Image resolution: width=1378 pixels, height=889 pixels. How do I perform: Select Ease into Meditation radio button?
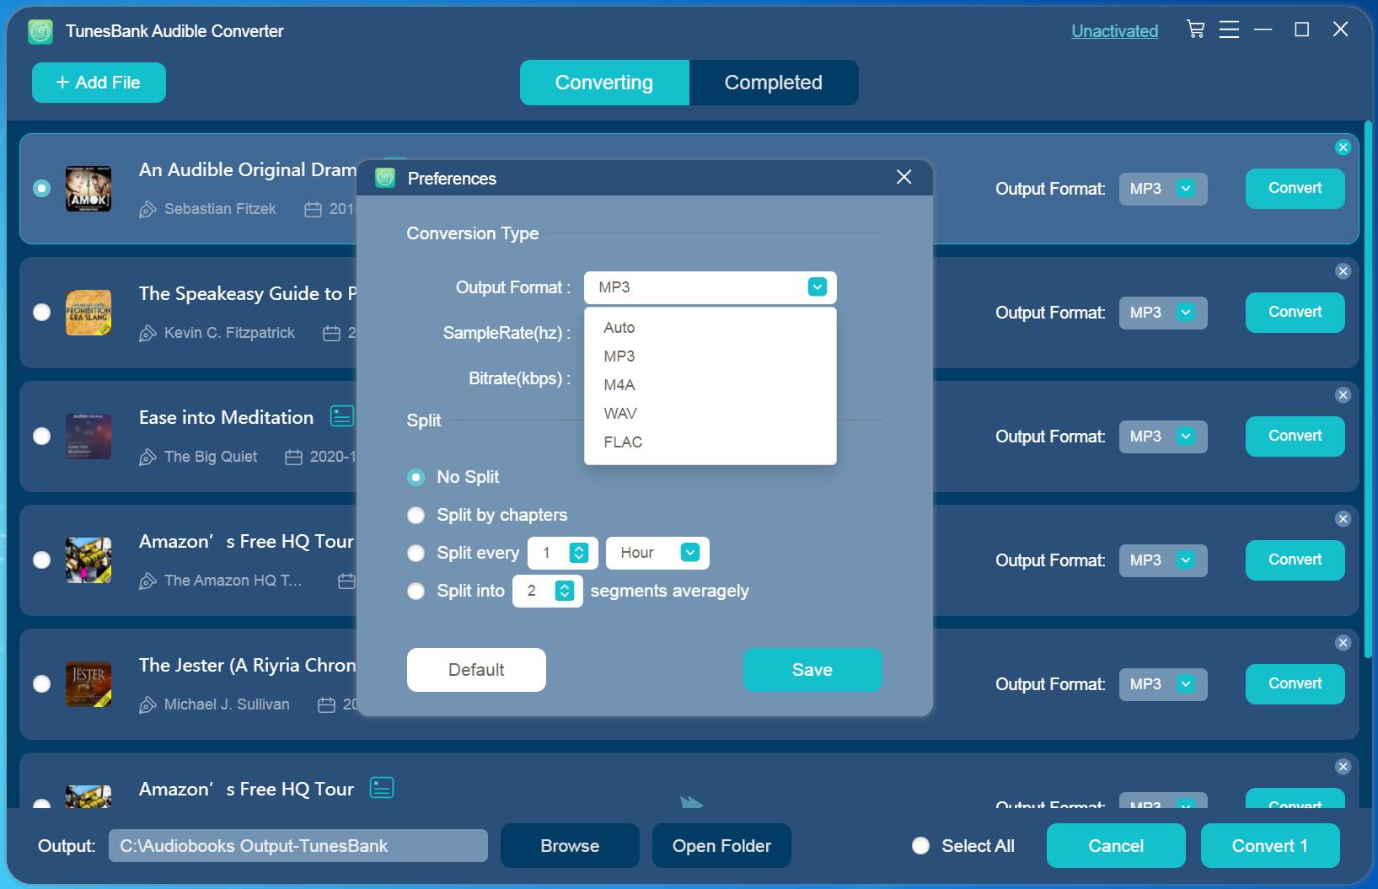tap(41, 436)
